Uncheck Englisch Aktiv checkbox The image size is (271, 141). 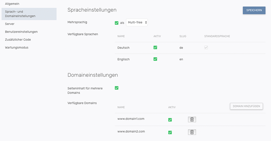click(155, 59)
